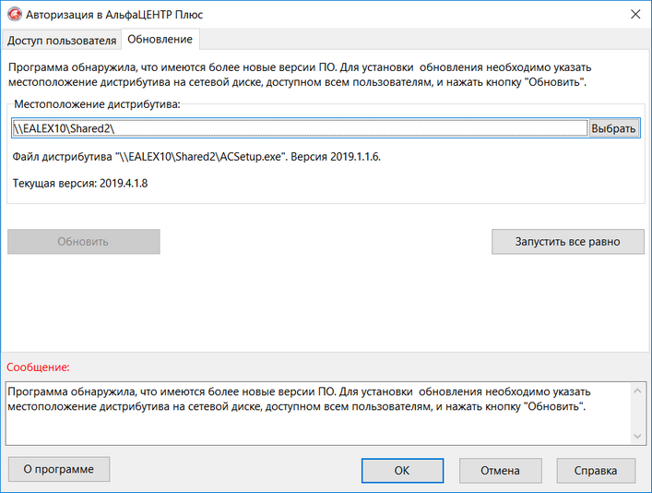652x493 pixels.
Task: Click the Местоположение дистрибутива: group label
Action: coord(98,104)
